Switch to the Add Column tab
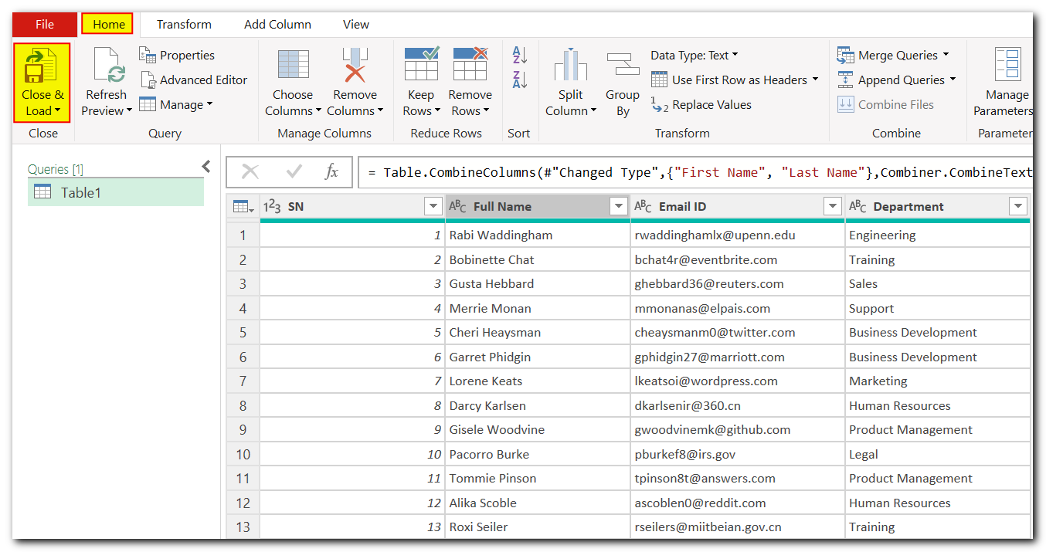Image resolution: width=1046 pixels, height=552 pixels. pyautogui.click(x=277, y=24)
